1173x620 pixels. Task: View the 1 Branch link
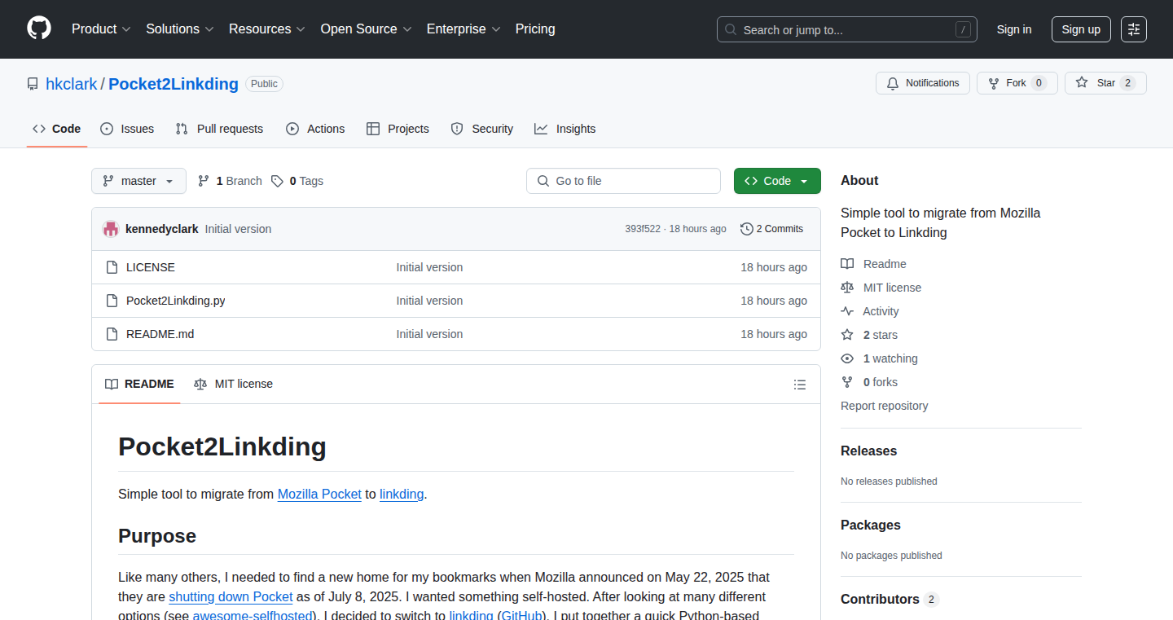coord(230,181)
